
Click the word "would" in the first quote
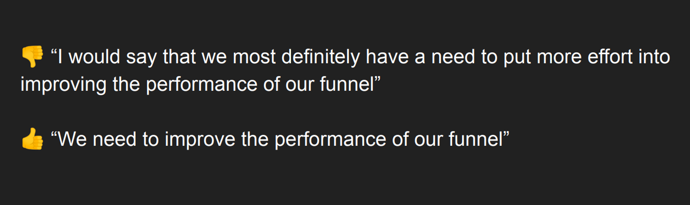tap(94, 56)
